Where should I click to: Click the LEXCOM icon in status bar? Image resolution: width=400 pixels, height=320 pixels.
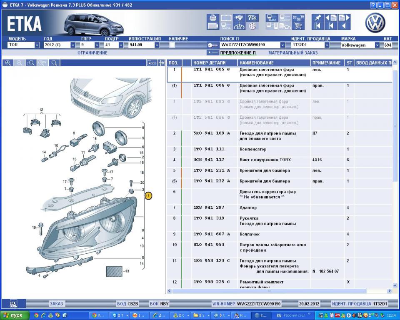(13, 304)
